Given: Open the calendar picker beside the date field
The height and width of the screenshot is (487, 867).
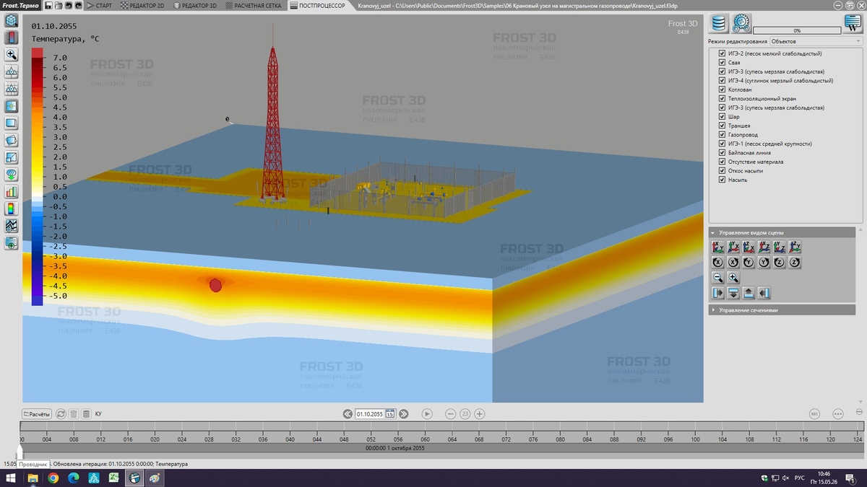Looking at the screenshot, I should click(x=390, y=414).
